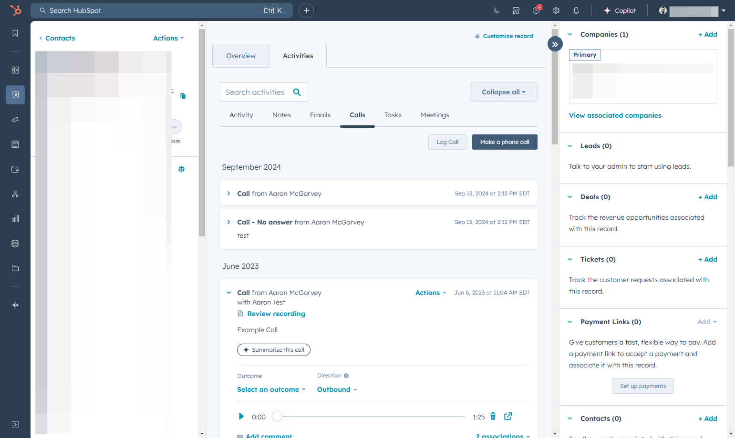The height and width of the screenshot is (438, 735).
Task: Open the Workspaces grid icon in sidebar
Action: 15,70
